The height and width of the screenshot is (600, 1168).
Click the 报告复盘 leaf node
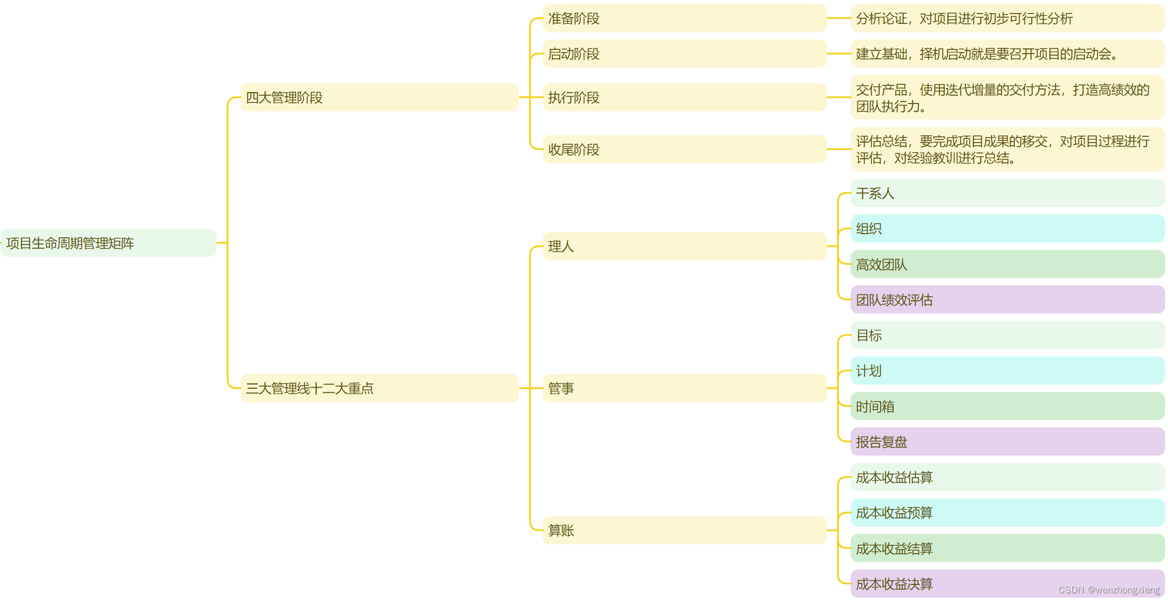pyautogui.click(x=1008, y=441)
